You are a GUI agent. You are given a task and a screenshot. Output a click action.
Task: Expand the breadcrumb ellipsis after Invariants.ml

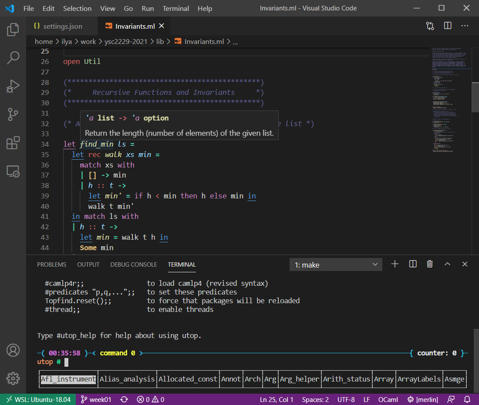click(236, 42)
